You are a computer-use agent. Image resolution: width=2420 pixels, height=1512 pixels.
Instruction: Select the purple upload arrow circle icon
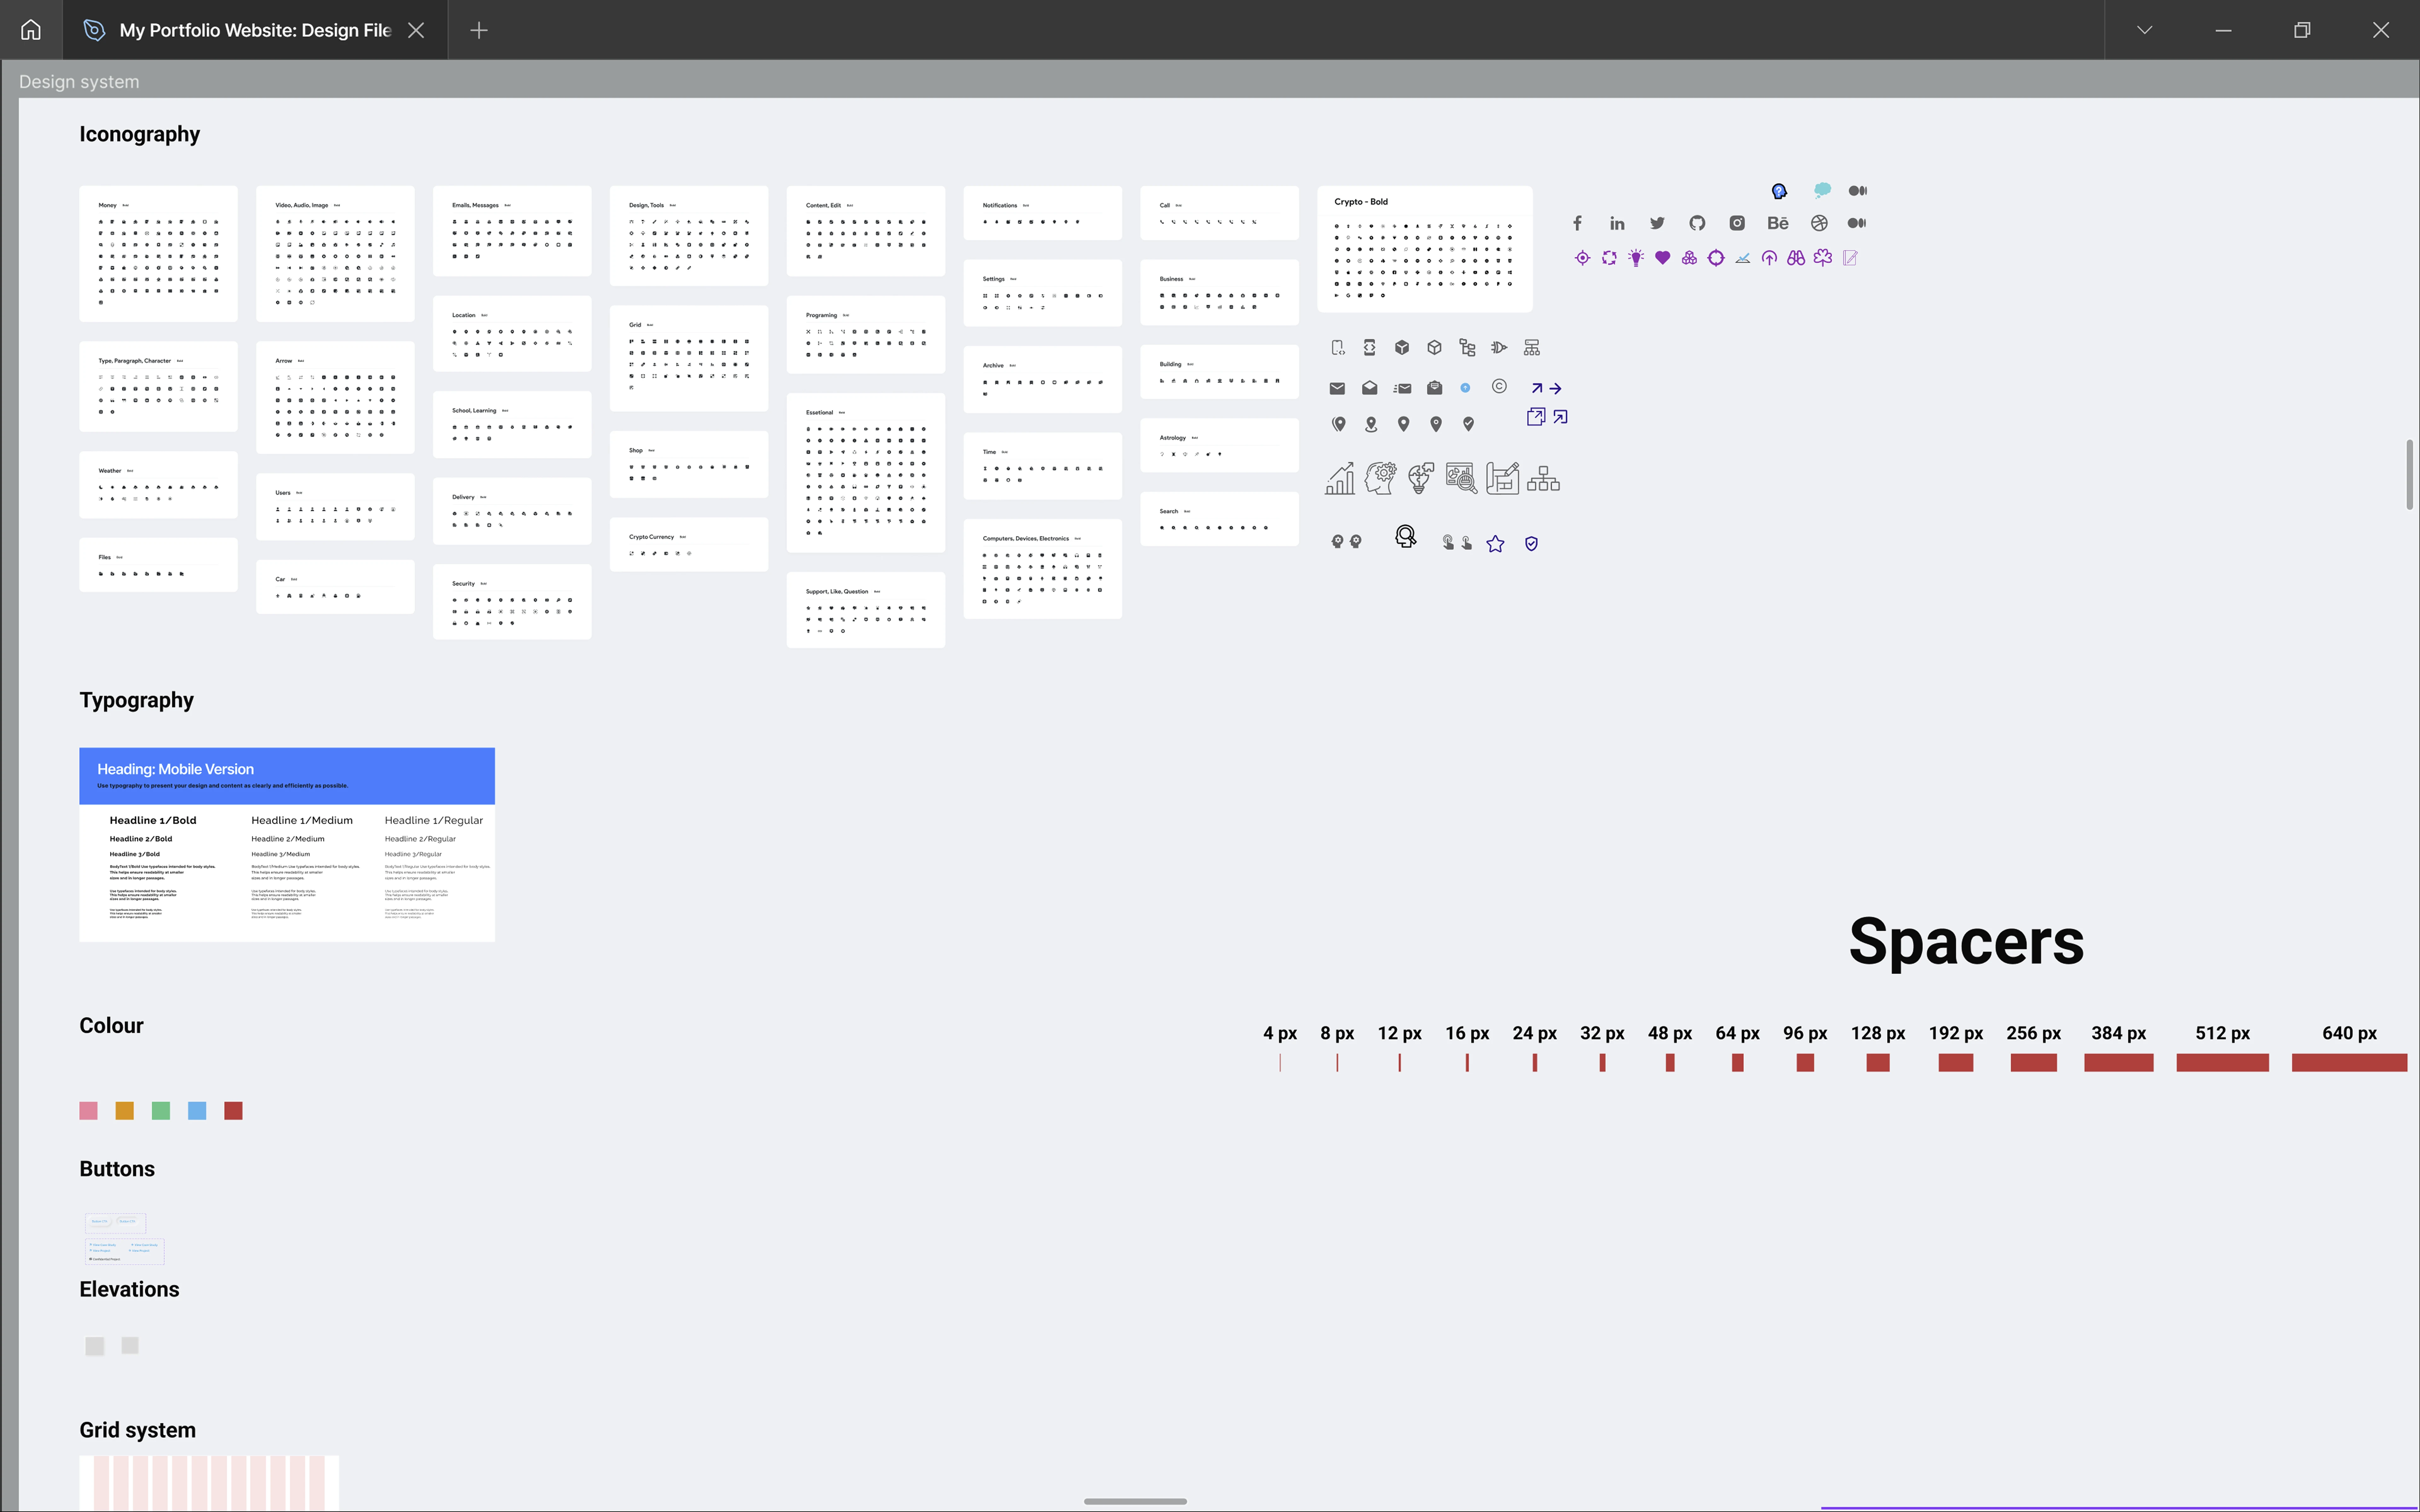(x=1769, y=258)
